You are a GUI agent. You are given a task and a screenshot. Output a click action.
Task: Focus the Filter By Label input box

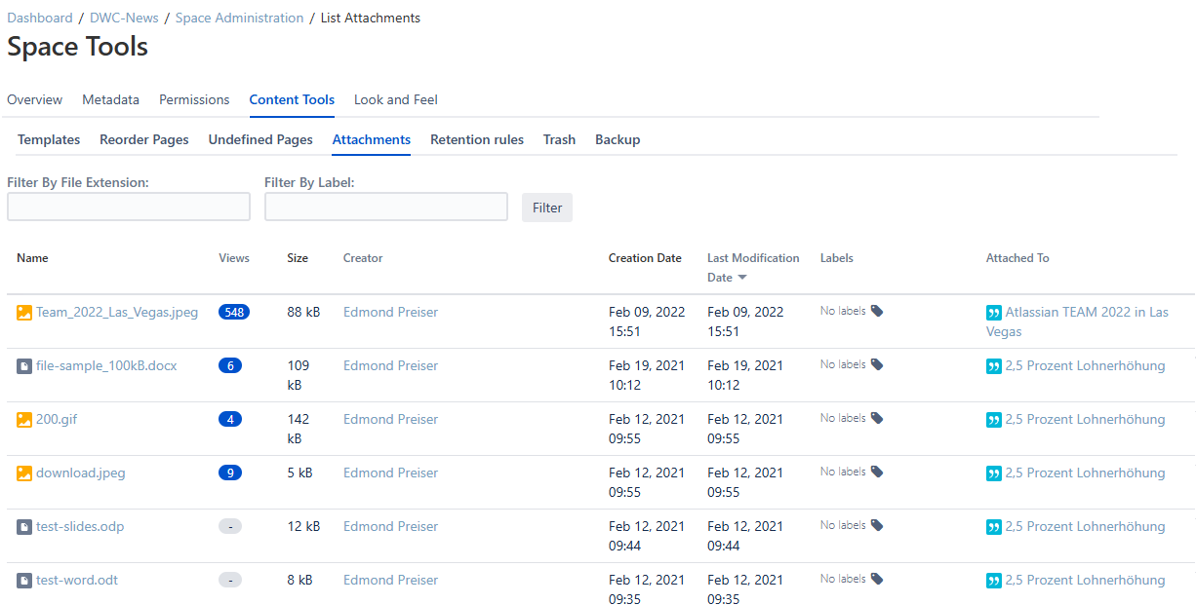pos(386,207)
